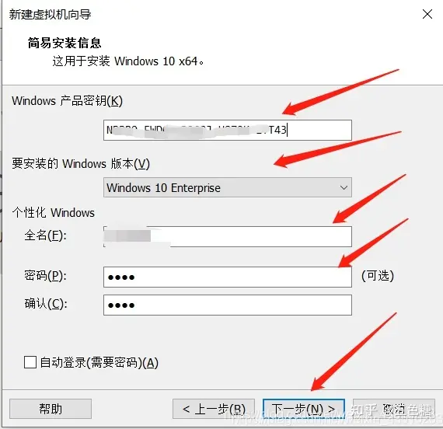
Task: Toggle auto login via 自动登录(需要密码)(A) text
Action: [99, 363]
